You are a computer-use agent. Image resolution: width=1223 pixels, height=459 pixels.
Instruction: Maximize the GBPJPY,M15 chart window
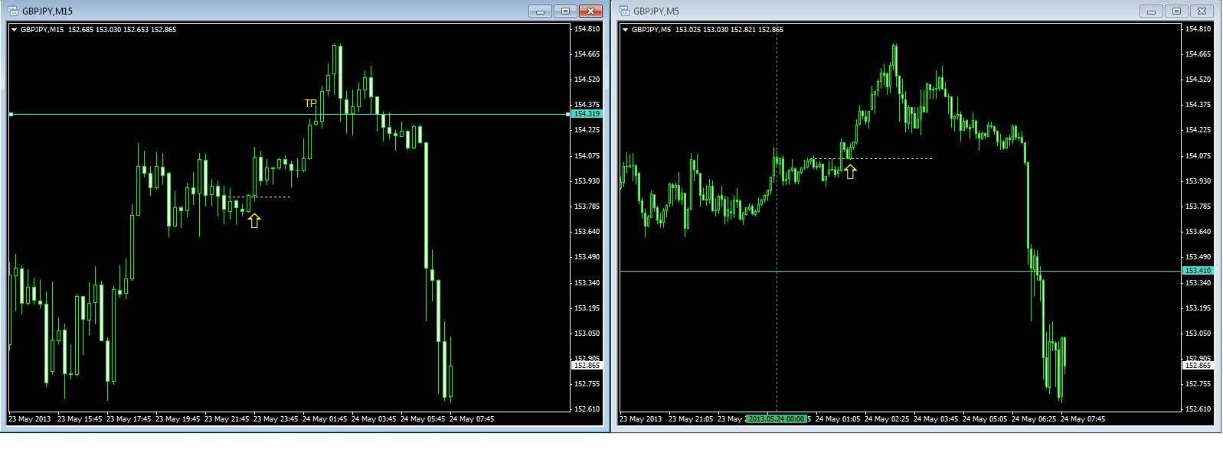(x=565, y=11)
